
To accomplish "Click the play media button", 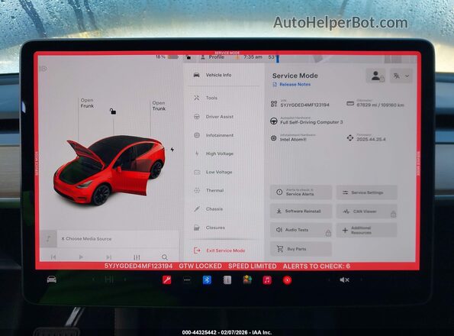I will (81, 257).
